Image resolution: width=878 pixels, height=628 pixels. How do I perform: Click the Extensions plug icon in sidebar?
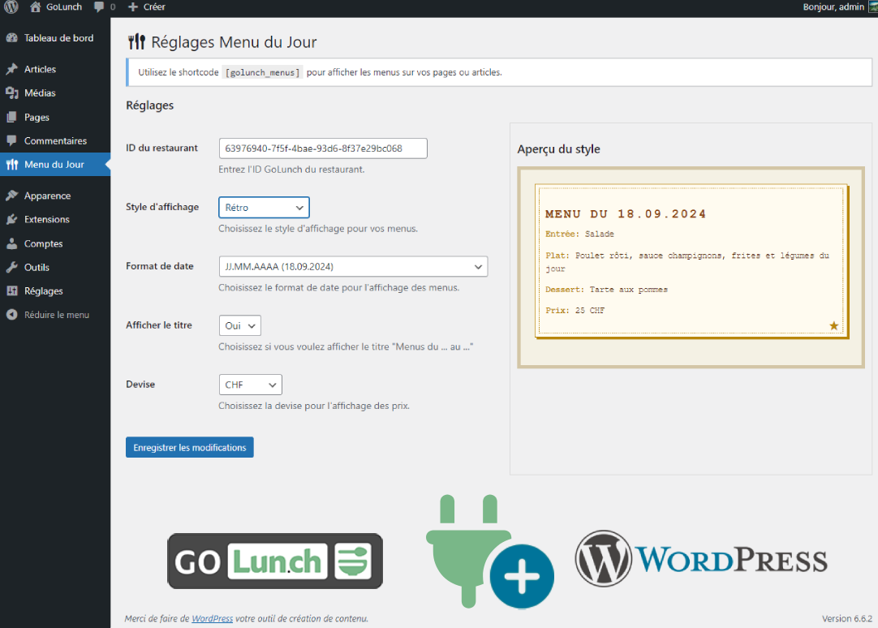(11, 219)
